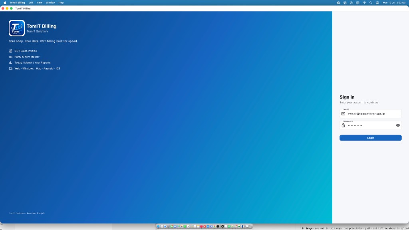Maximize the TomIT Billing window with green button
This screenshot has width=409, height=230.
click(x=11, y=8)
